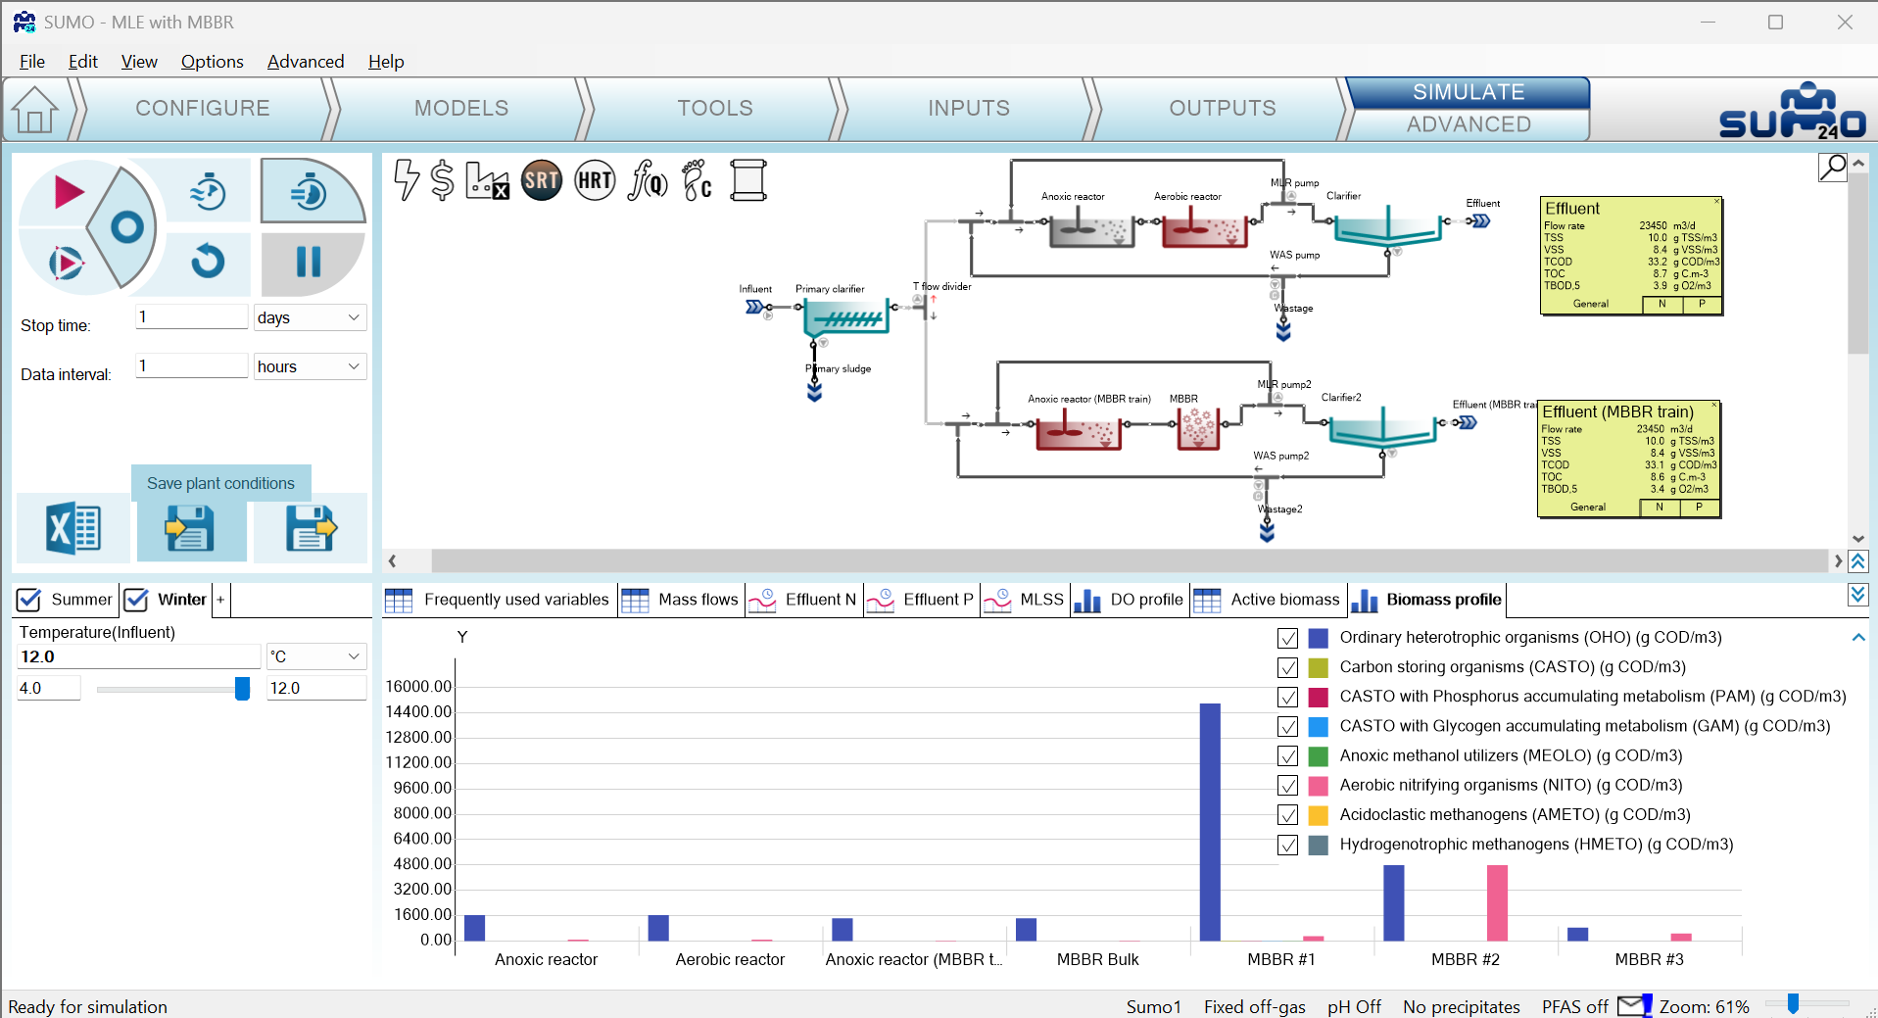Click the steady-state circle button
The width and height of the screenshot is (1878, 1018).
pos(126,227)
